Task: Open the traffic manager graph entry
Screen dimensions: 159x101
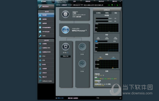Action: coord(46,23)
